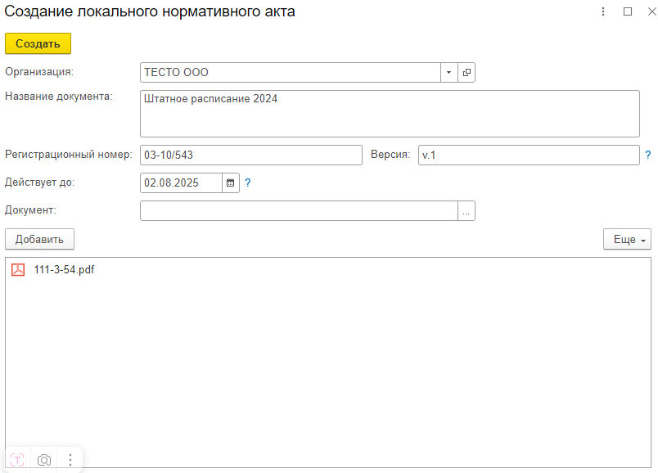This screenshot has width=658, height=473.
Task: Click the Название документа text area
Action: coord(390,114)
